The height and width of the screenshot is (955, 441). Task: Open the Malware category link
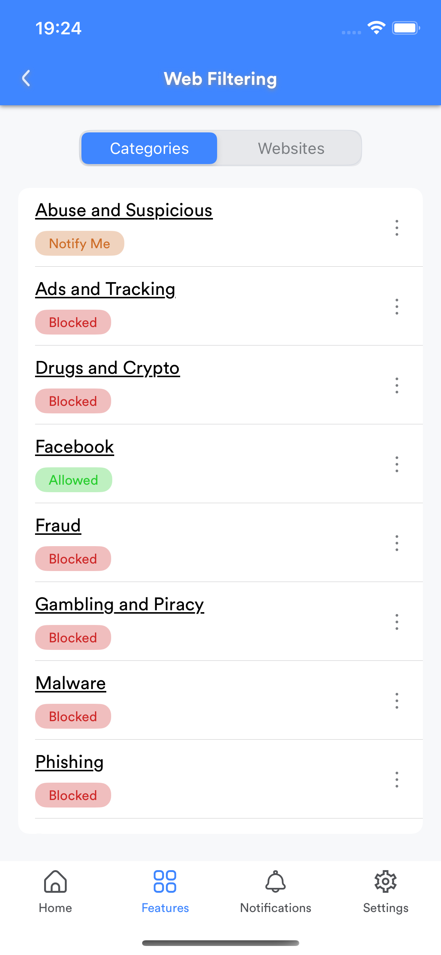(x=70, y=683)
